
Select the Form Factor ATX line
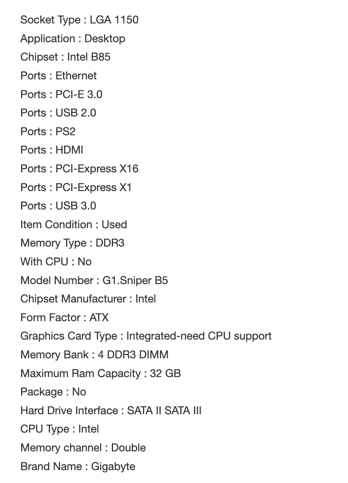pyautogui.click(x=65, y=318)
